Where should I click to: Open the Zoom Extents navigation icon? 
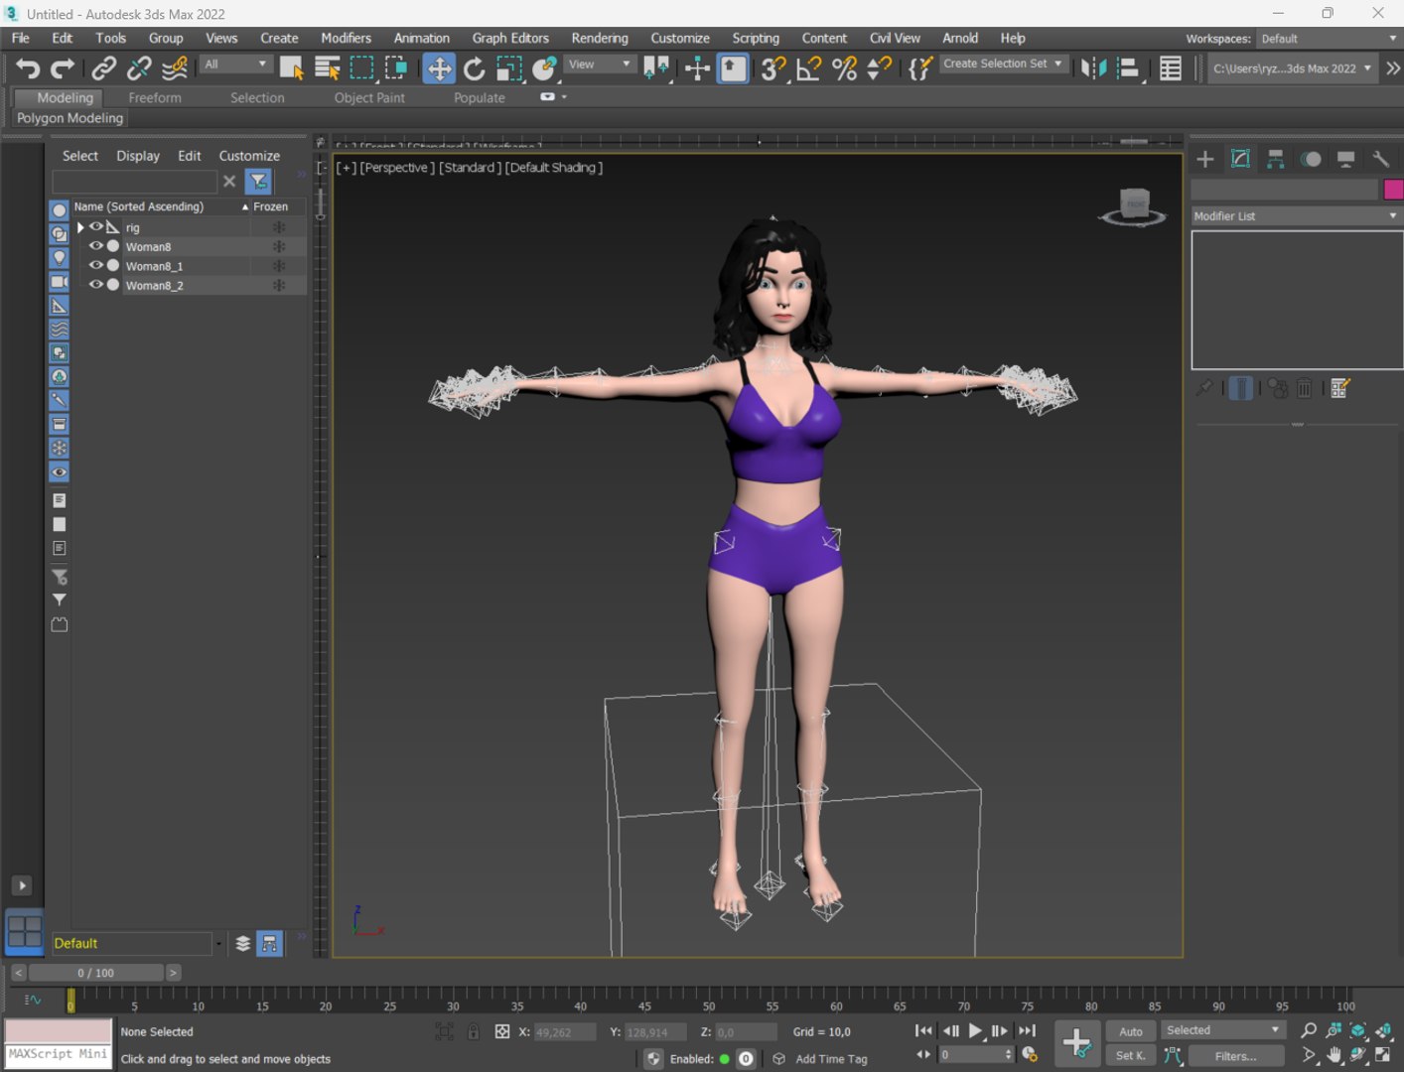(x=1357, y=1030)
